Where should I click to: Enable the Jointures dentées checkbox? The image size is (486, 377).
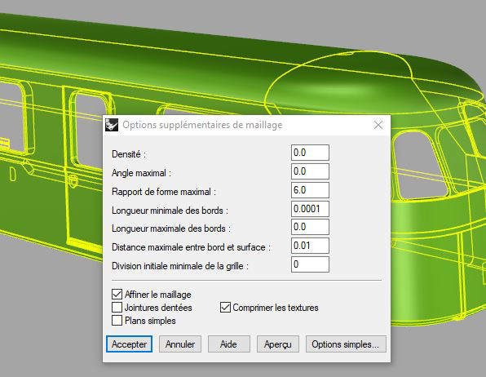pyautogui.click(x=117, y=307)
